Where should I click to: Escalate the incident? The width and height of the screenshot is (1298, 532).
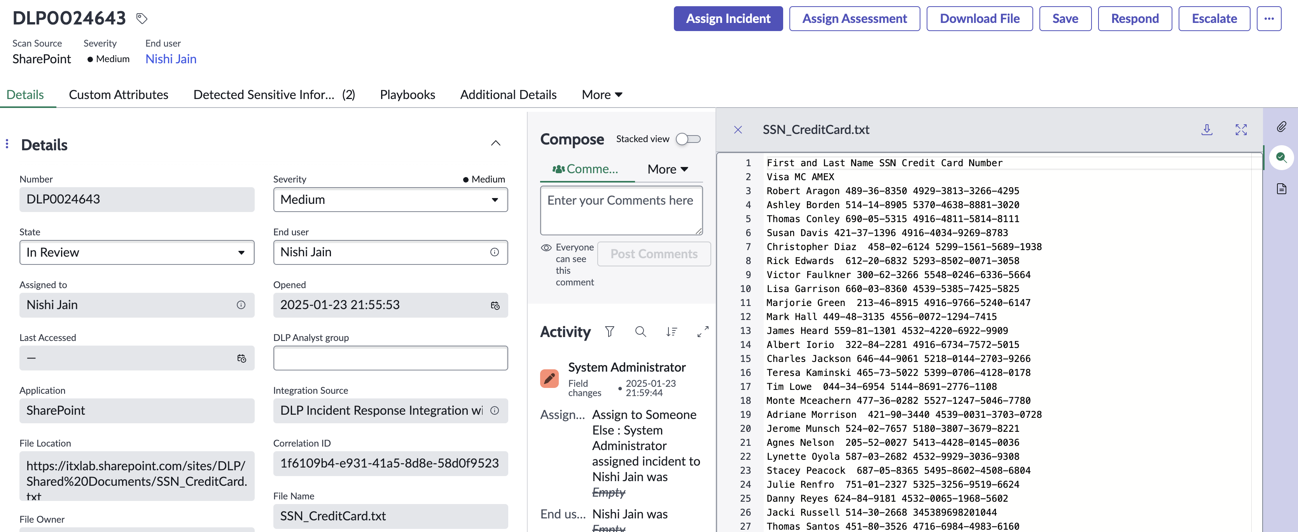tap(1214, 19)
